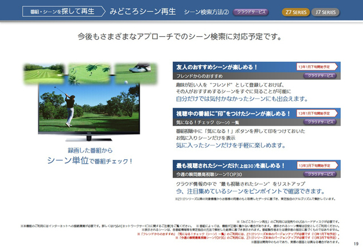Click クラウドサービス badge beside フレンドからのおすすめ

pyautogui.click(x=320, y=76)
